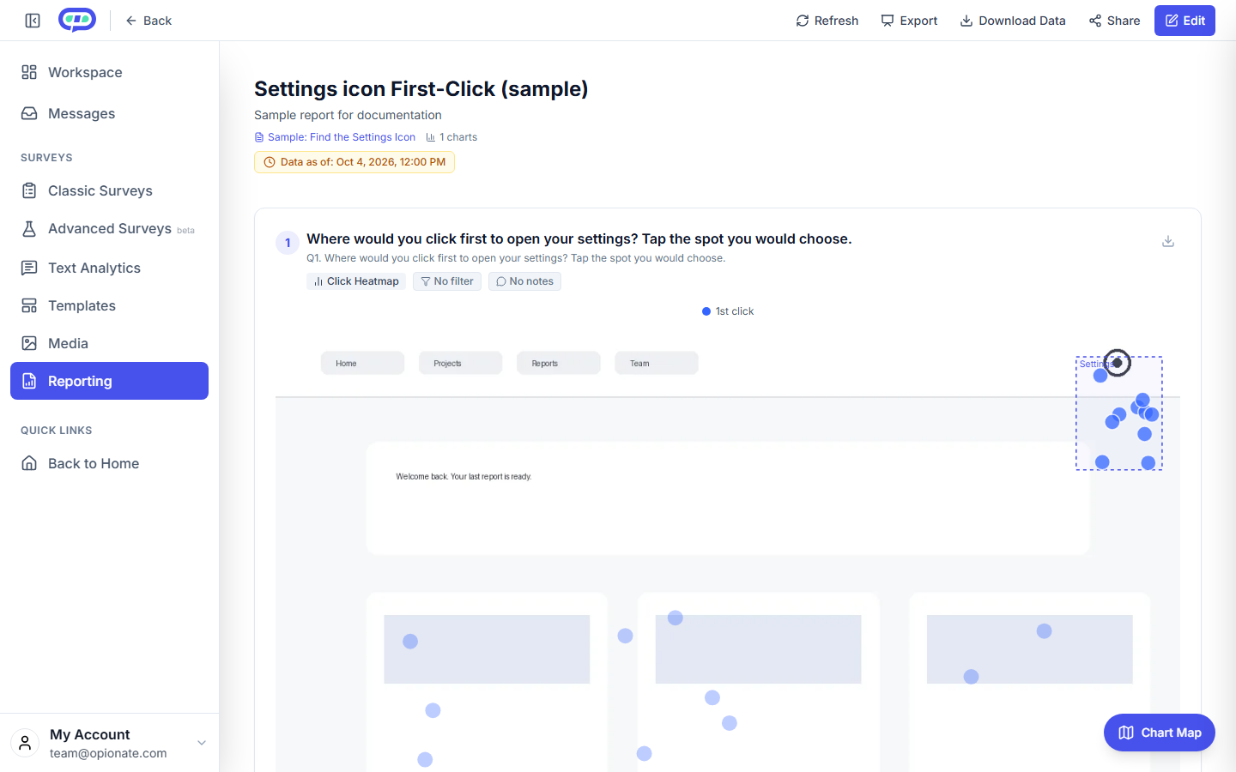Click the Welcome back message text in heatmap
This screenshot has width=1236, height=772.
tap(463, 477)
